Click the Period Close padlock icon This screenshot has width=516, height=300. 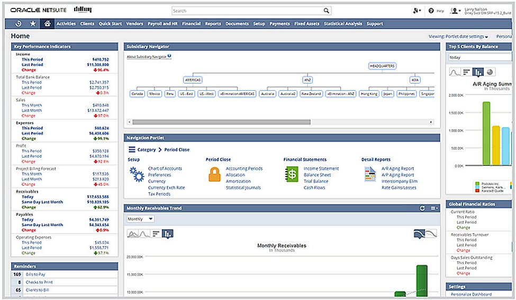coord(214,174)
